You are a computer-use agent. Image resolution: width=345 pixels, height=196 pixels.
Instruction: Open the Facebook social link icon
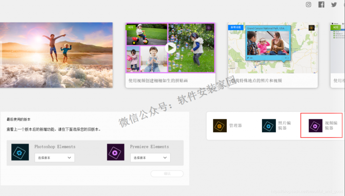[321, 5]
